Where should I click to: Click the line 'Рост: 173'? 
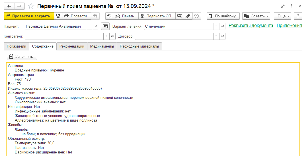[x=23, y=79]
